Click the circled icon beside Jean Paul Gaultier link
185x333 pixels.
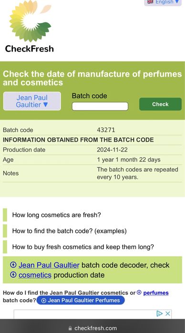pos(13,265)
